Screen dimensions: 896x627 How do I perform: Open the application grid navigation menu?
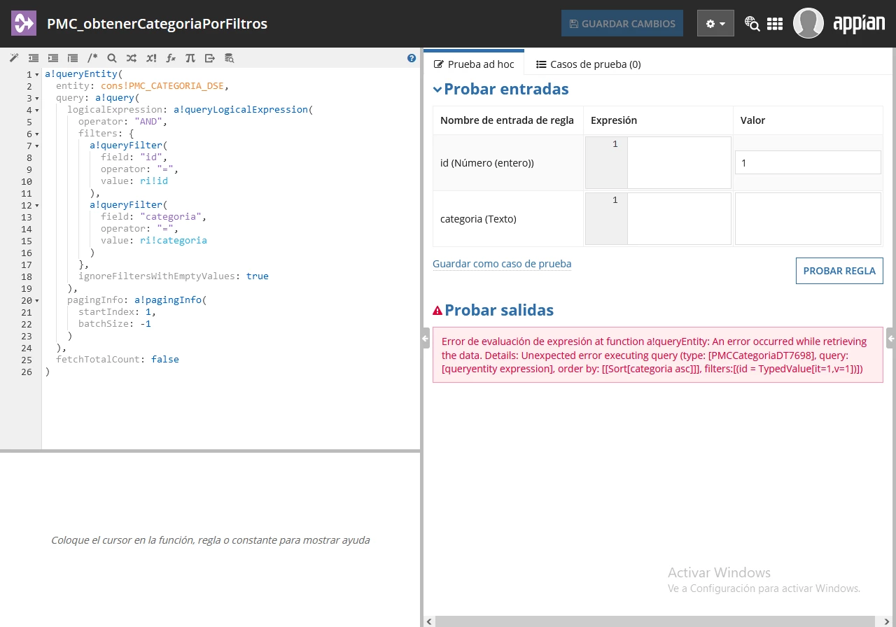click(775, 24)
